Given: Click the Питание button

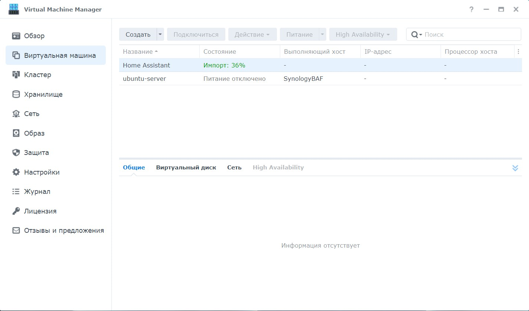Looking at the screenshot, I should pos(300,34).
